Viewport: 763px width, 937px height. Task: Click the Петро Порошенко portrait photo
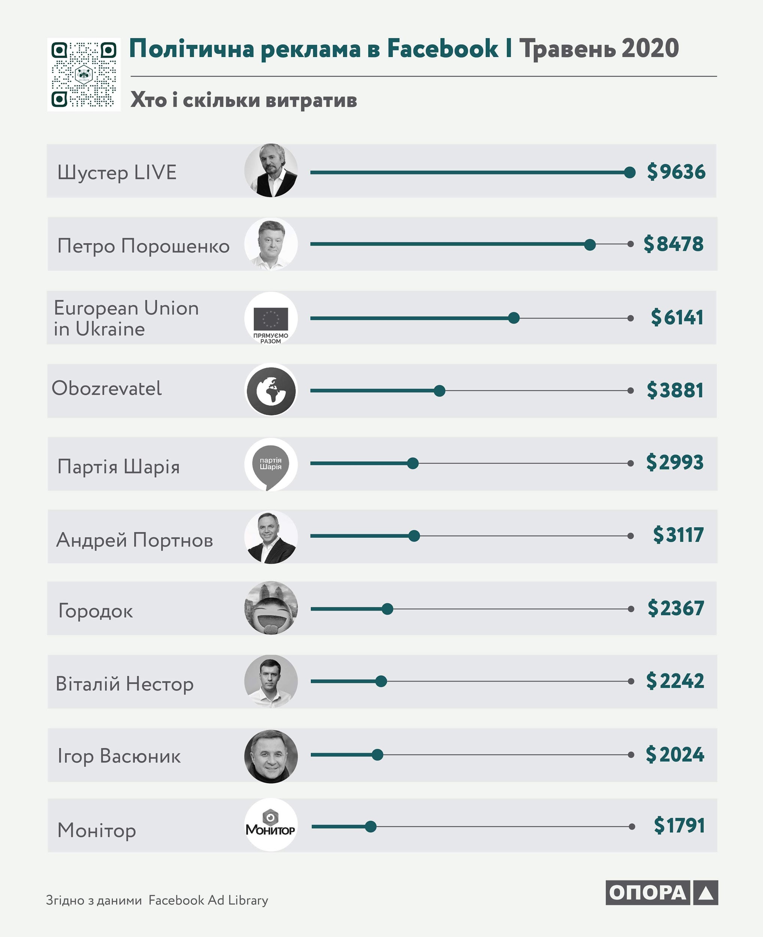point(271,244)
